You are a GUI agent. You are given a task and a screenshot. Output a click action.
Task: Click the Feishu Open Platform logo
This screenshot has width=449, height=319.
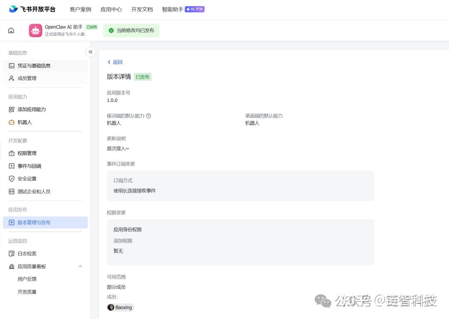(32, 9)
